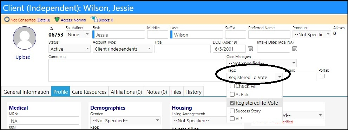This screenshot has height=130, width=348.
Task: Click the DOB date field
Action: [x=229, y=49]
